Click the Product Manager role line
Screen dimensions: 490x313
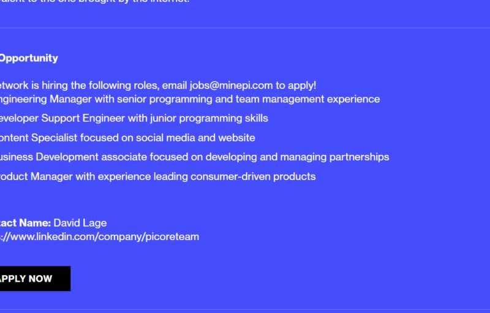pos(157,176)
